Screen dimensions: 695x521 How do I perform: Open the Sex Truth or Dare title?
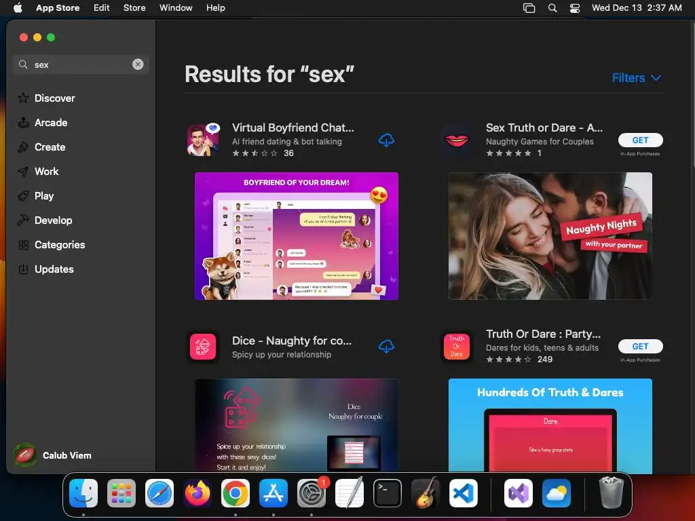tap(544, 128)
